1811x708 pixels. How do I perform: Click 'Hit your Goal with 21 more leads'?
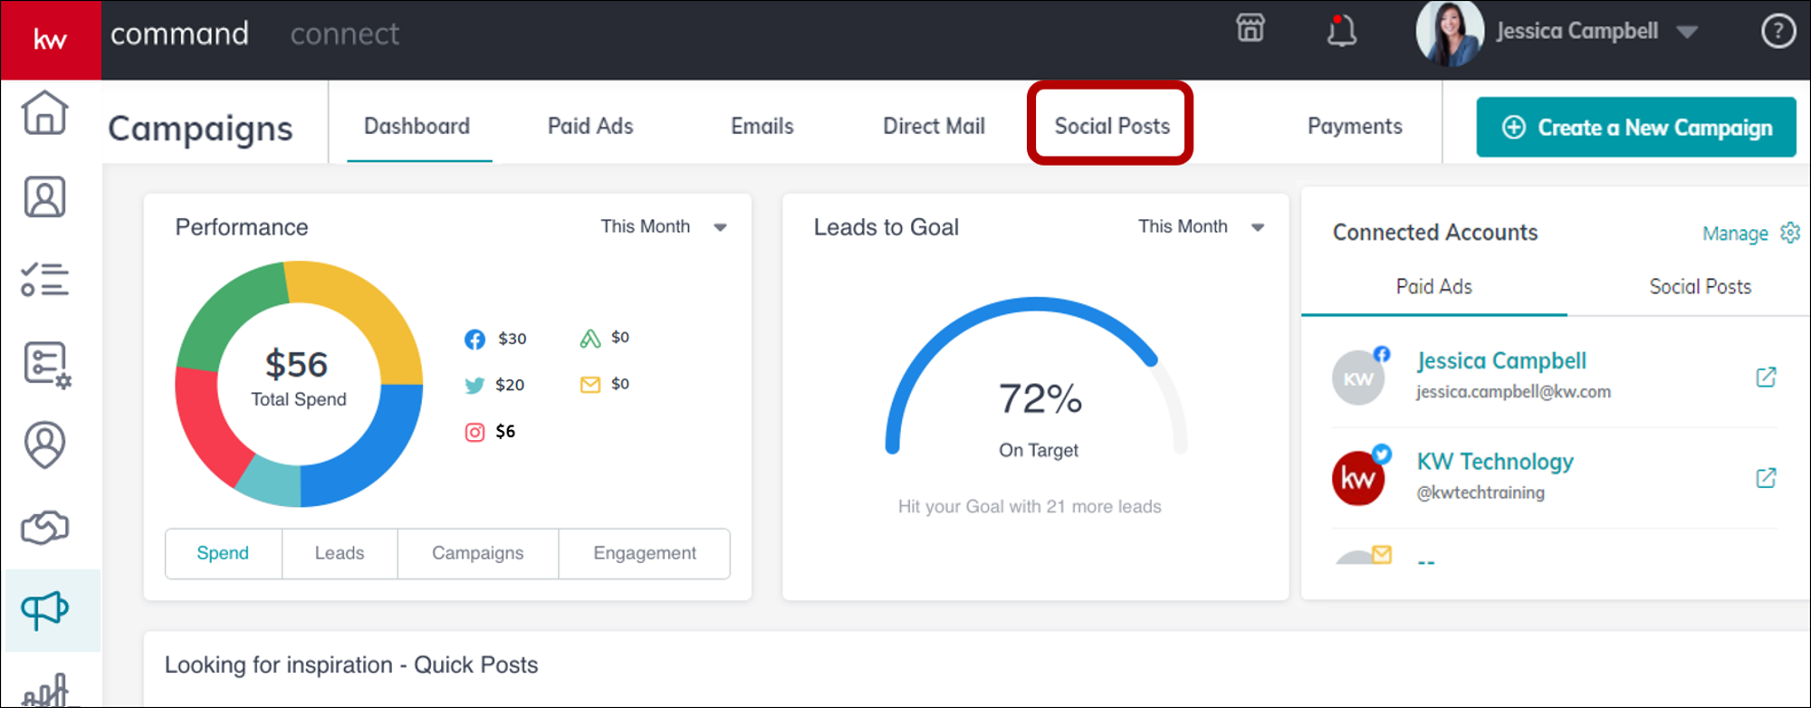1030,507
